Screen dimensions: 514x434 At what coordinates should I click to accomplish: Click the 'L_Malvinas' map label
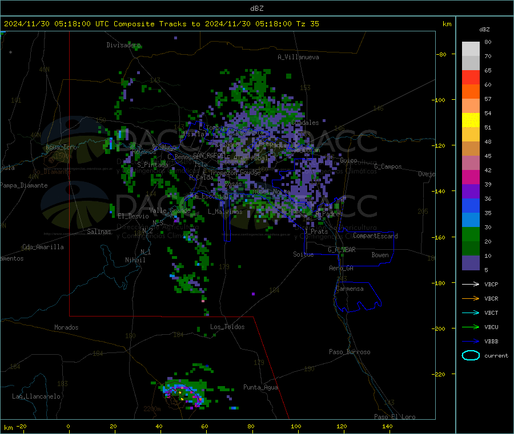click(225, 212)
